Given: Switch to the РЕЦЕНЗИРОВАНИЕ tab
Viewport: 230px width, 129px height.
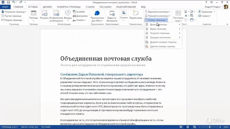Looking at the screenshot, I should click(x=126, y=7).
